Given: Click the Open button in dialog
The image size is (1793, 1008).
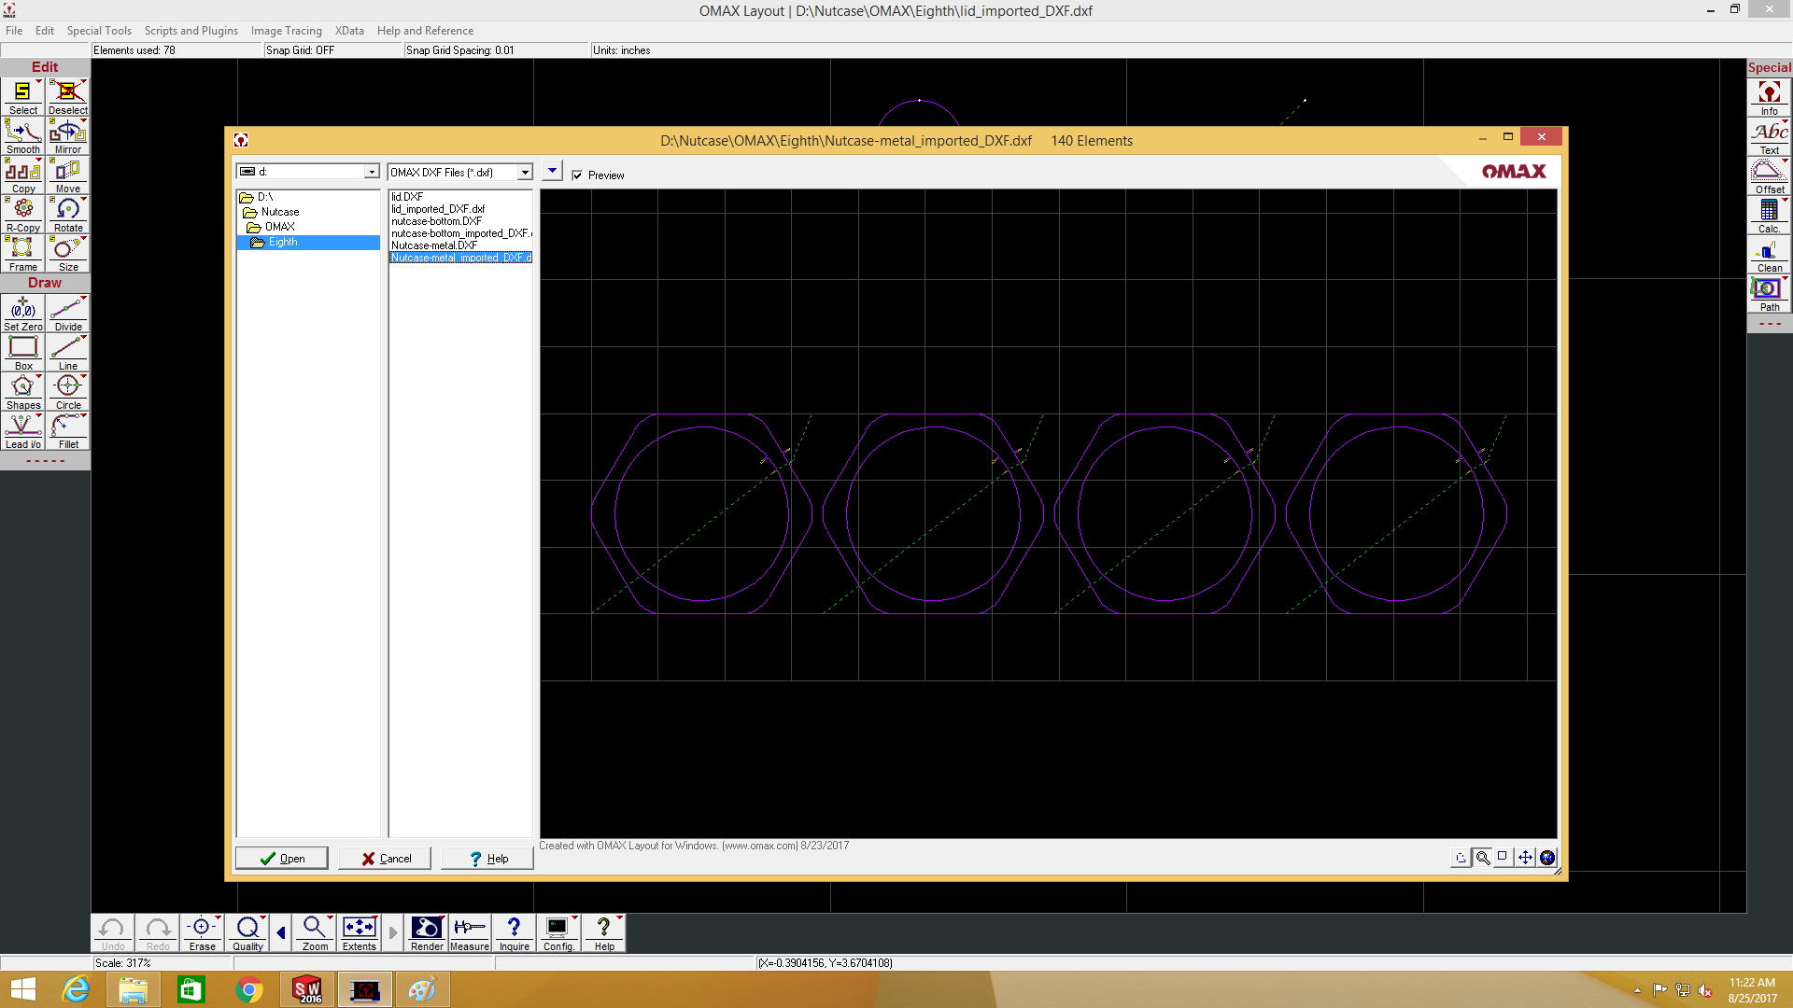Looking at the screenshot, I should coord(281,858).
